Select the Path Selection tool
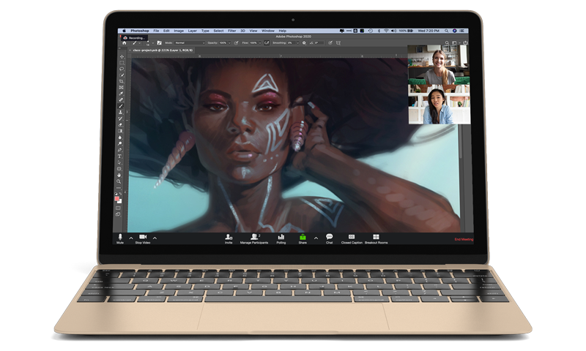 click(121, 162)
